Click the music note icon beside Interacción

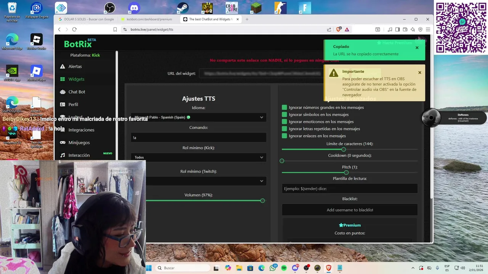click(x=63, y=155)
